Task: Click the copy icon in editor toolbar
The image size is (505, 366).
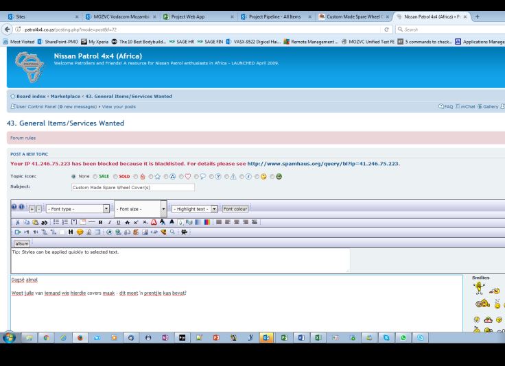Action: pyautogui.click(x=26, y=222)
